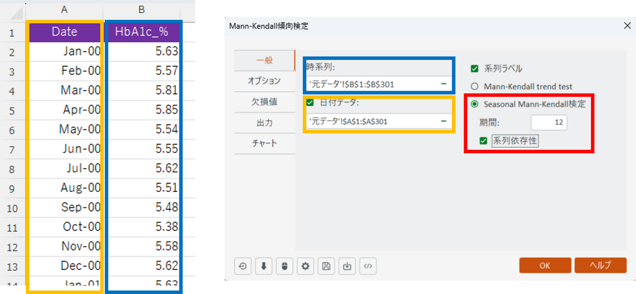Select column B header in spreadsheet
636x294 pixels.
[142, 10]
